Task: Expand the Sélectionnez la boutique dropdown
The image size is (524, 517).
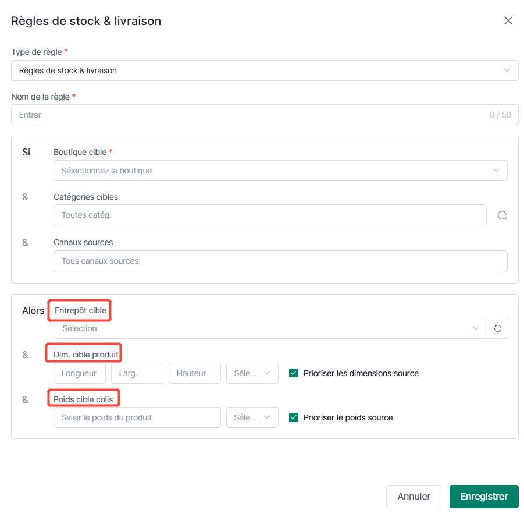Action: coord(280,171)
